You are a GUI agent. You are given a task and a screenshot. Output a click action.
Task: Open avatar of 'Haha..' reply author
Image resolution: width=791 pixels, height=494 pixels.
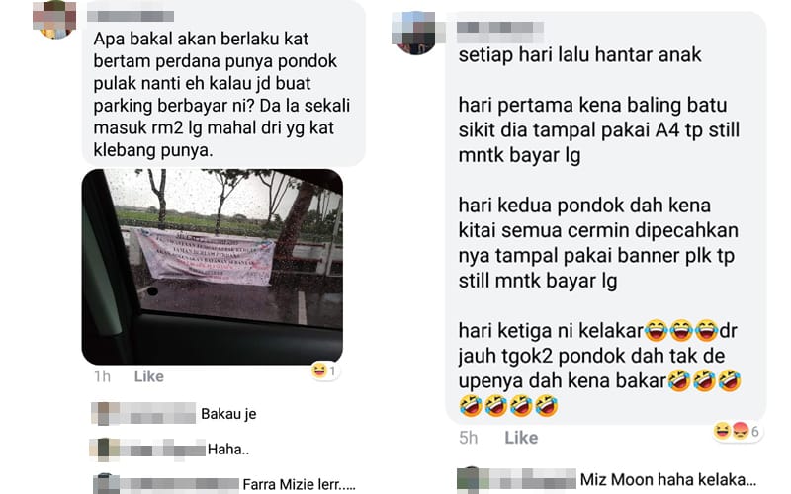coord(104,450)
